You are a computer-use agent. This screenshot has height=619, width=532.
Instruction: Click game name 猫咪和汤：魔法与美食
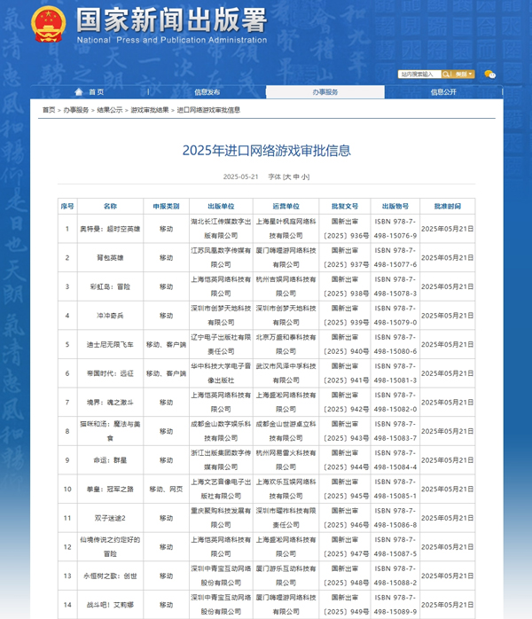(x=110, y=431)
